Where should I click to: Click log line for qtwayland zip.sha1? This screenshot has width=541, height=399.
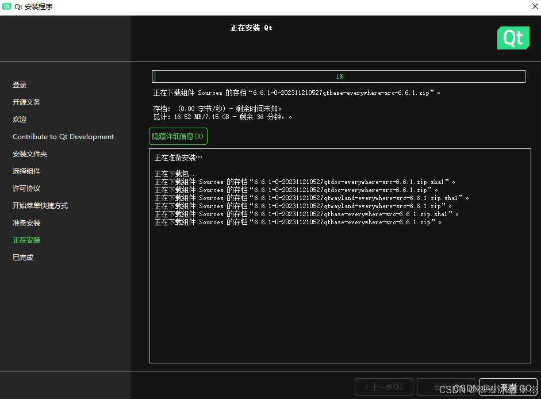pos(312,198)
